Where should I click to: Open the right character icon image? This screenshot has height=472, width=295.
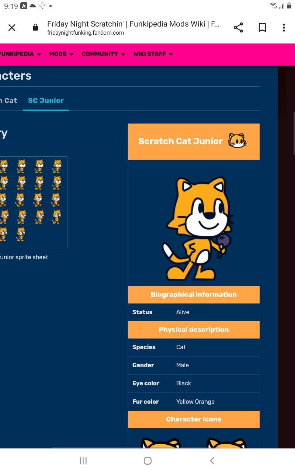click(x=226, y=443)
